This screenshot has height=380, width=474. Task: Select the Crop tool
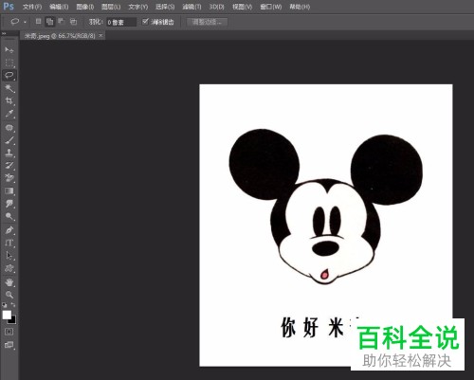pyautogui.click(x=9, y=100)
